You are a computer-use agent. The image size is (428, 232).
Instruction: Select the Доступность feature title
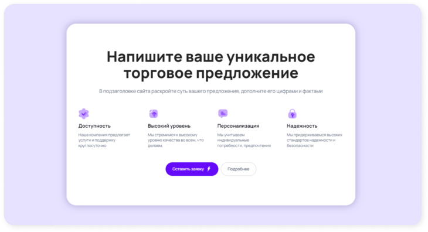click(x=94, y=126)
